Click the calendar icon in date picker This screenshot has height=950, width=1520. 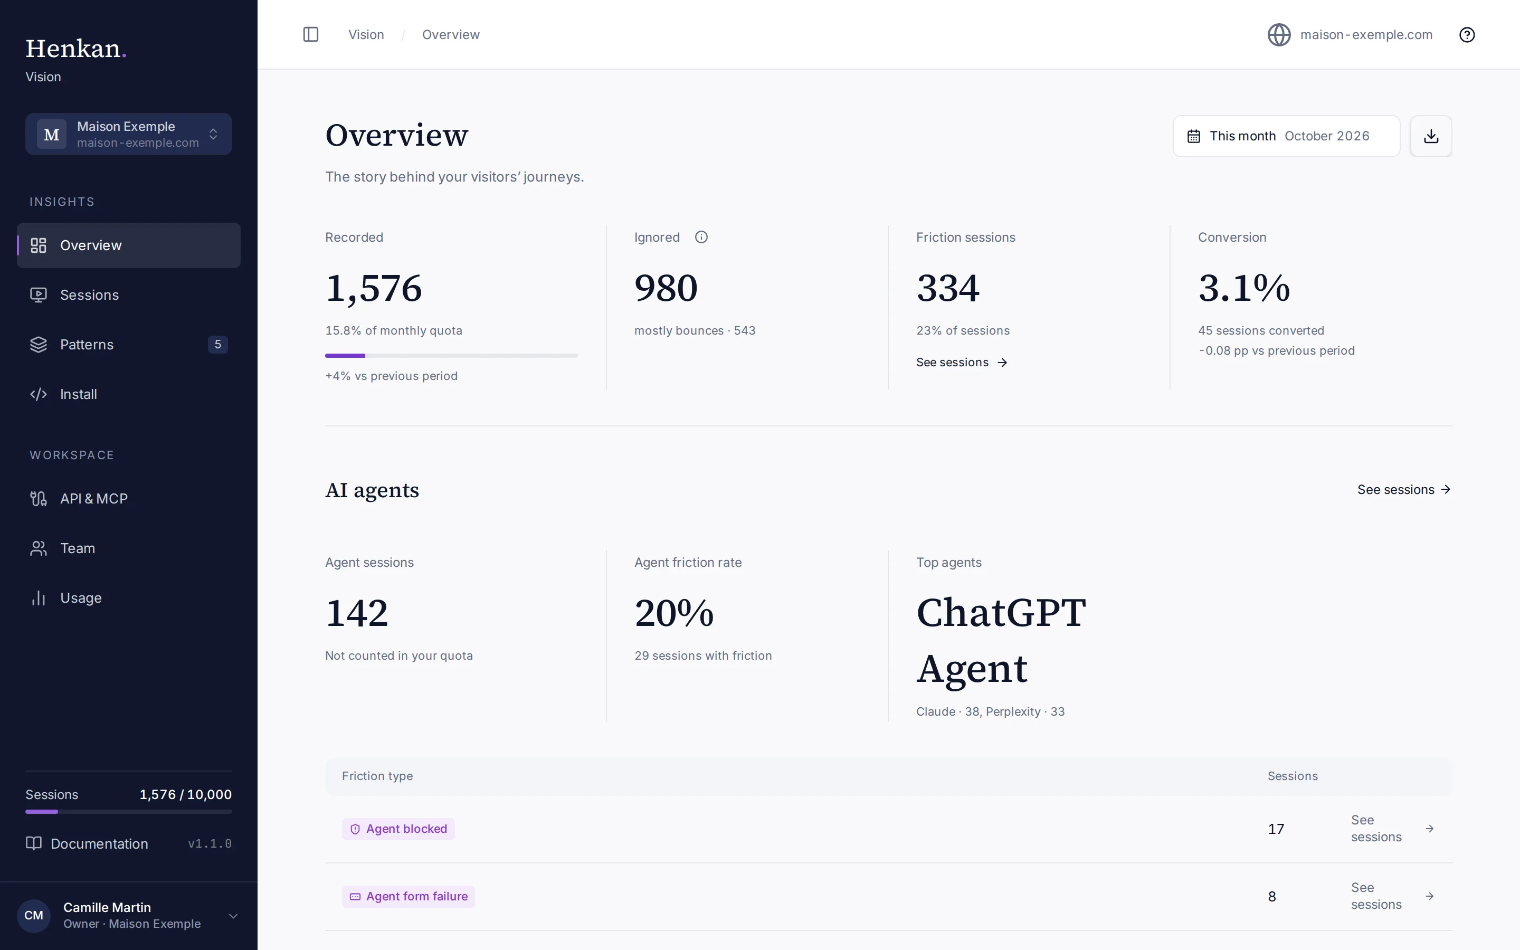[1193, 136]
